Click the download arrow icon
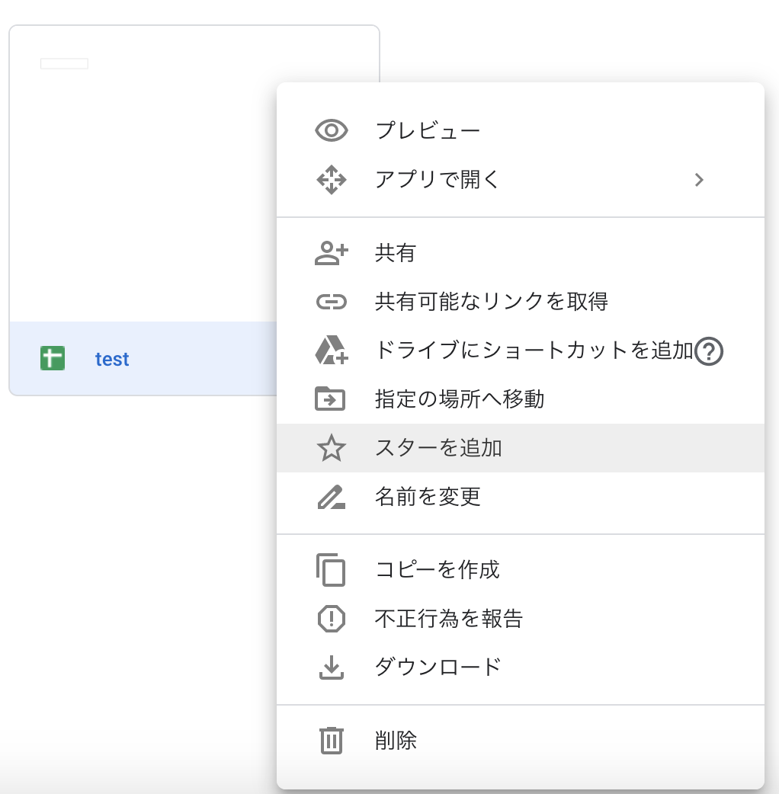 pos(331,666)
